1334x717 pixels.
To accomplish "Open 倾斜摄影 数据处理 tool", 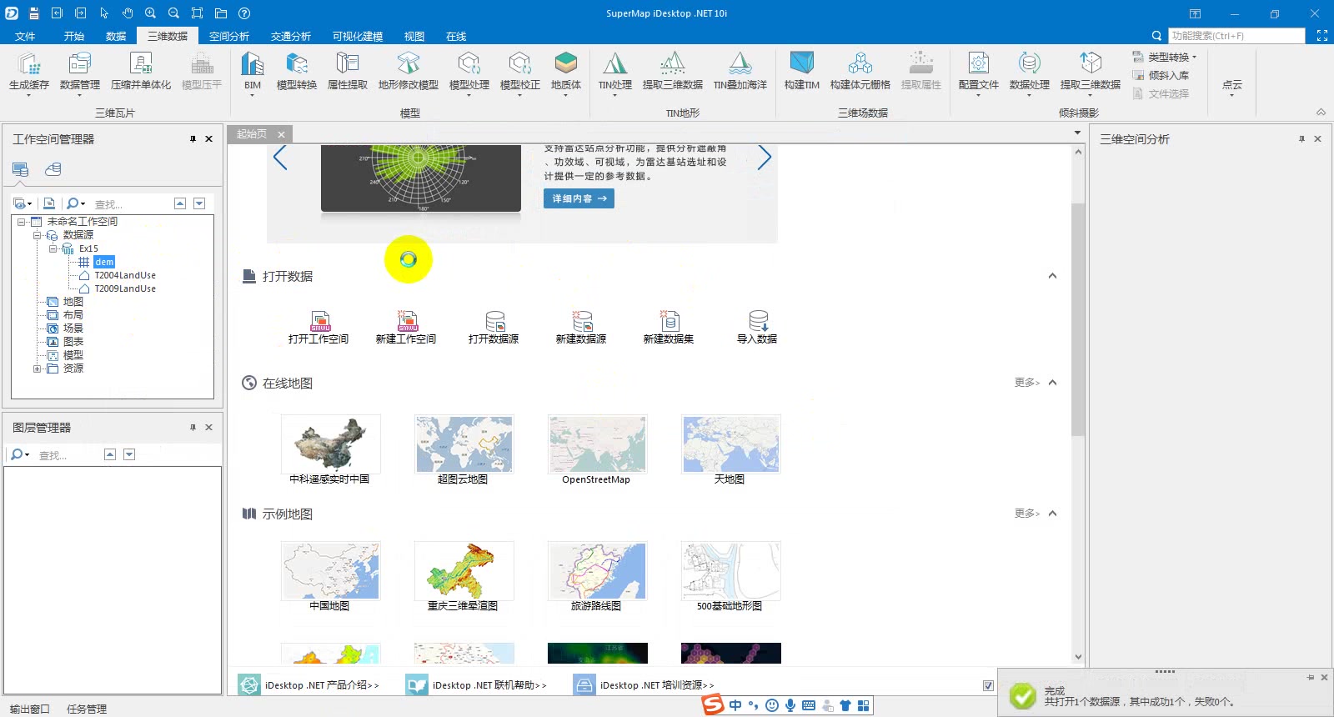I will (1030, 73).
